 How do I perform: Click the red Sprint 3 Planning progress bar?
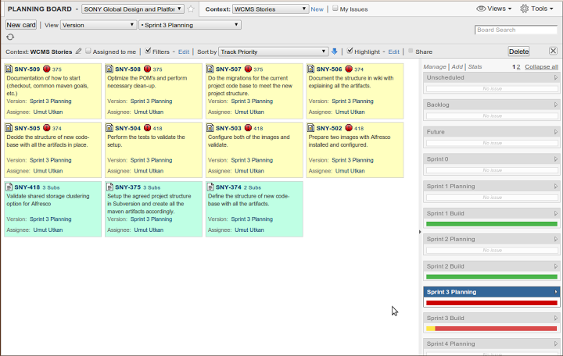click(x=492, y=303)
